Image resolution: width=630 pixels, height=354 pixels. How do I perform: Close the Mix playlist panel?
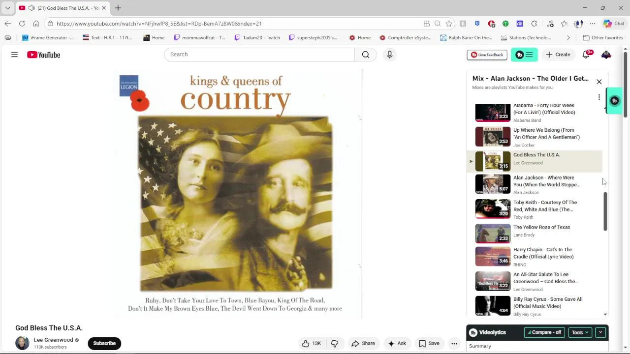[x=599, y=82]
